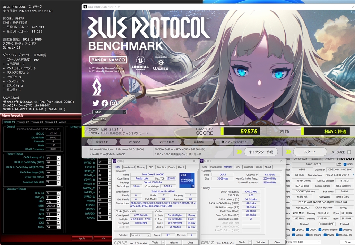Click the Unreal Engine logo
355x245 pixels.
coord(140,62)
